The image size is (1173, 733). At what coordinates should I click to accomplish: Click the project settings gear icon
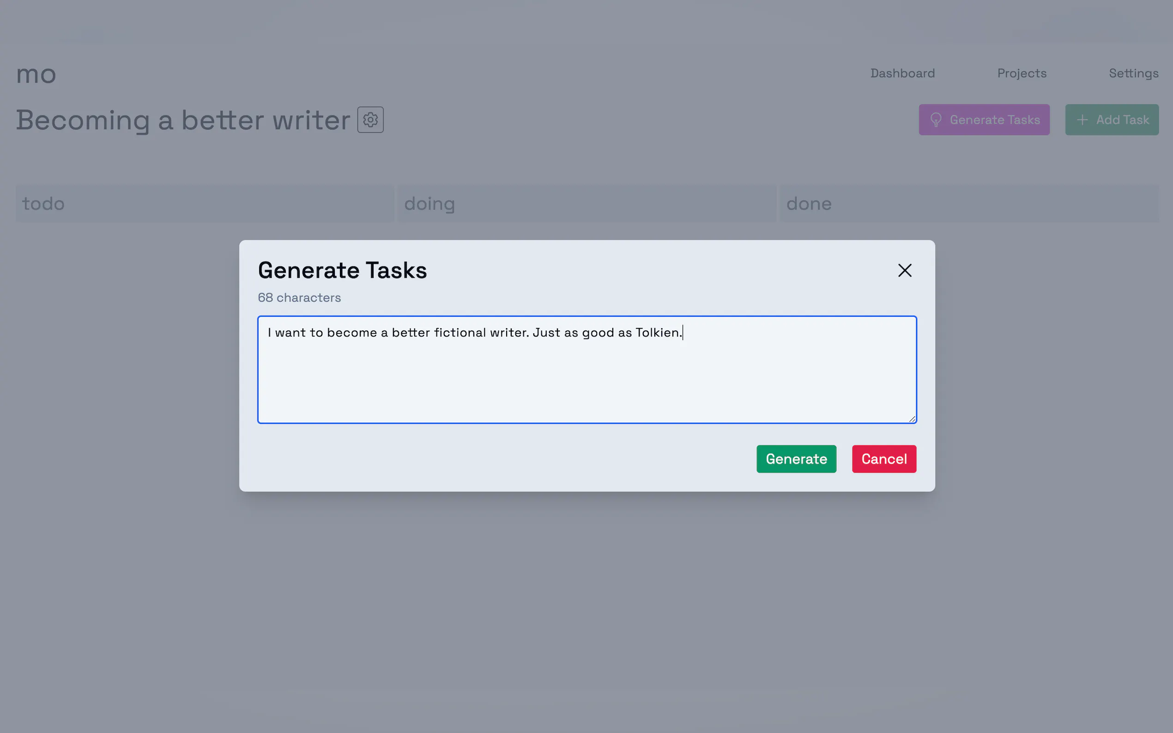(x=370, y=120)
